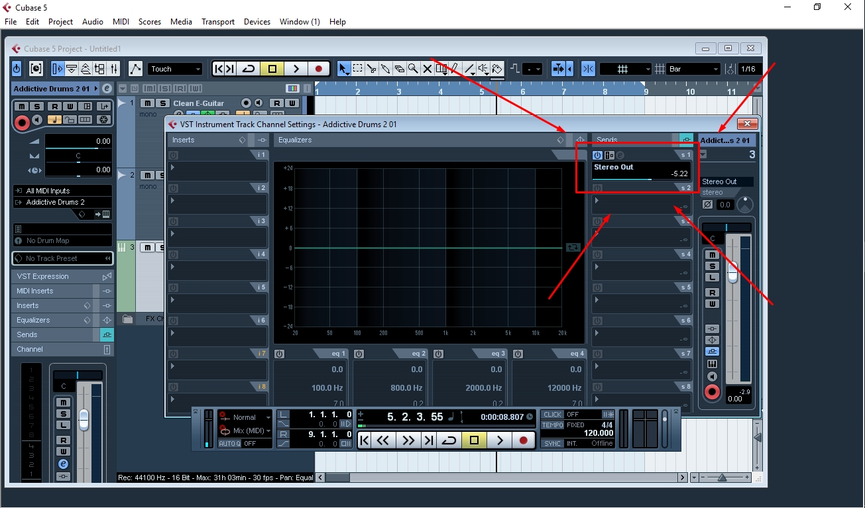Screen dimensions: 865x508
Task: Select the Erase tool
Action: click(399, 69)
